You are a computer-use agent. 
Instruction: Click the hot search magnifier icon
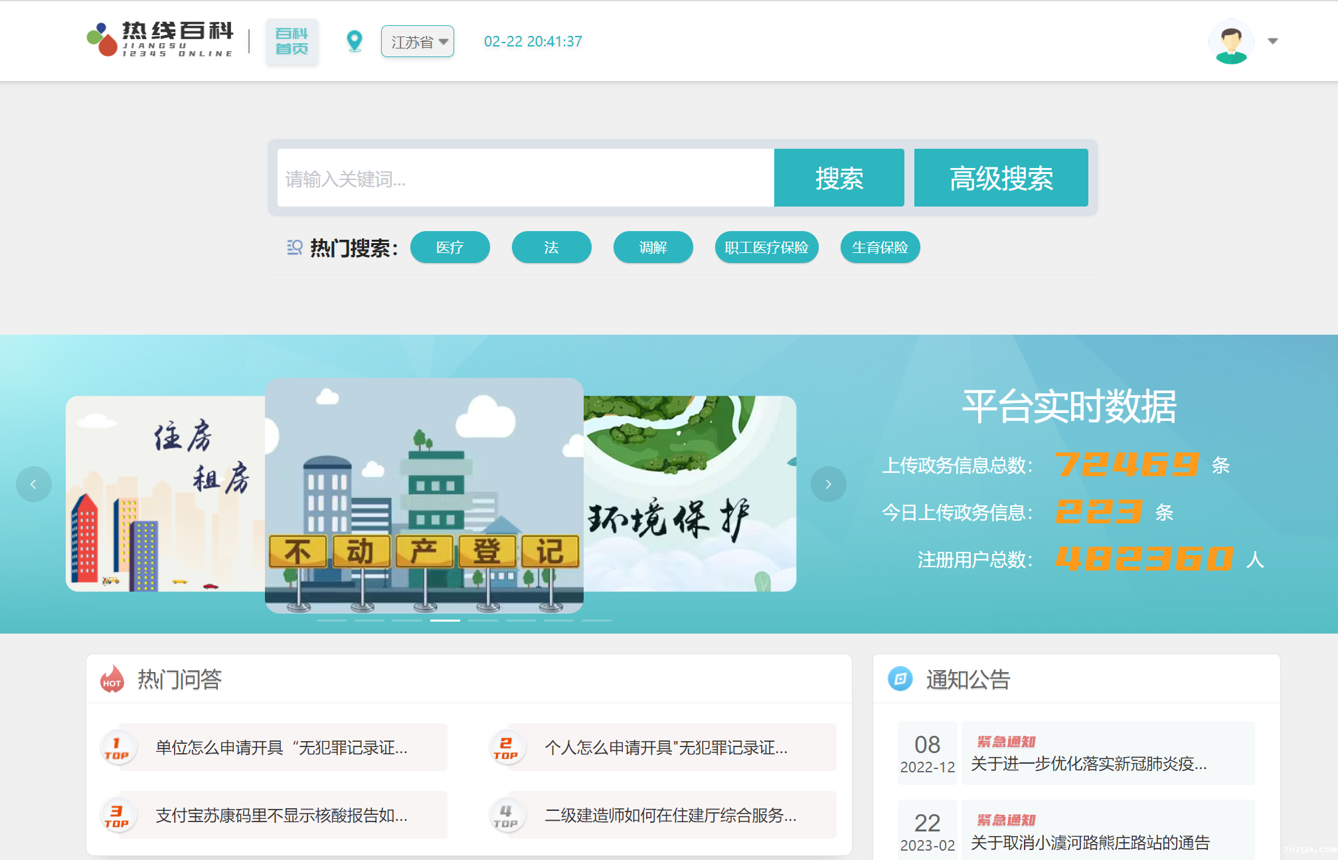pos(294,248)
